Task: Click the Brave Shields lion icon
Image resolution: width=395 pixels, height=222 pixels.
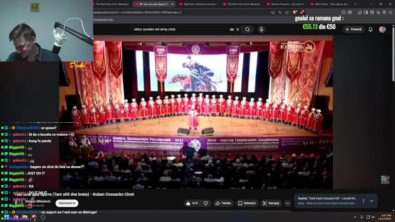Action: pos(294,12)
